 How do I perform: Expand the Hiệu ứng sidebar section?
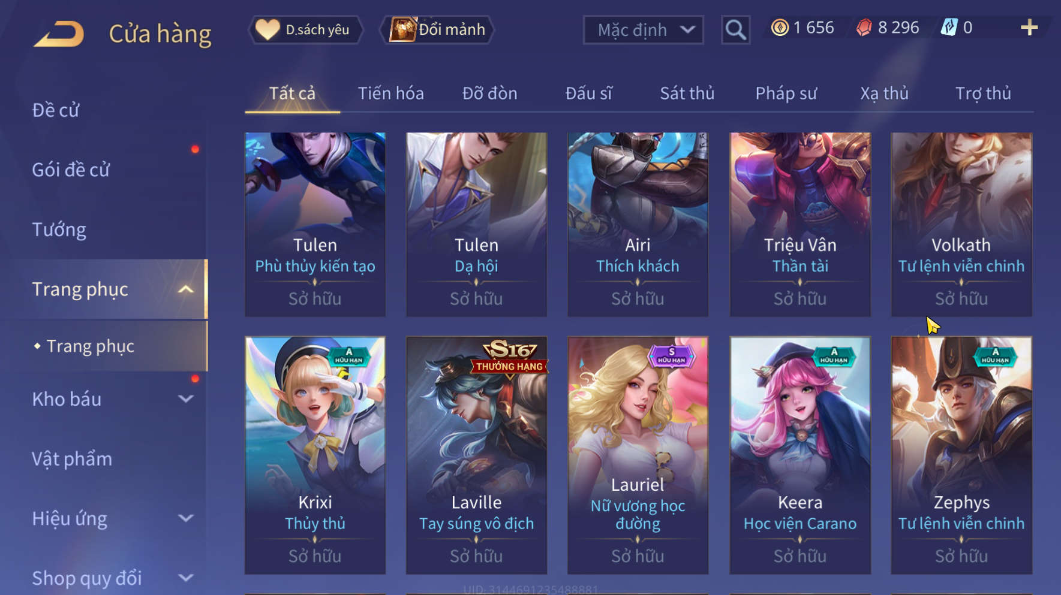point(186,518)
